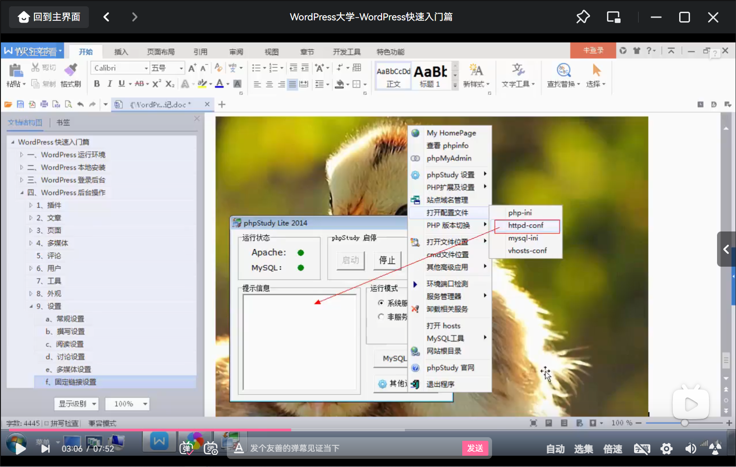Screen dimensions: 736x467
Task: Open danmaku settings icon
Action: [211, 448]
